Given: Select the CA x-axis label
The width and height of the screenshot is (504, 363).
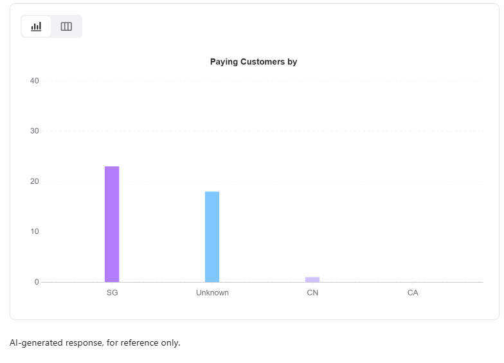Looking at the screenshot, I should click(413, 293).
